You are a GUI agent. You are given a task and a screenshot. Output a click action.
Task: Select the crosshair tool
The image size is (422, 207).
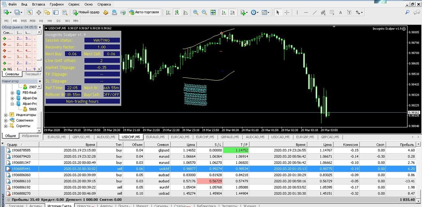click(x=287, y=12)
